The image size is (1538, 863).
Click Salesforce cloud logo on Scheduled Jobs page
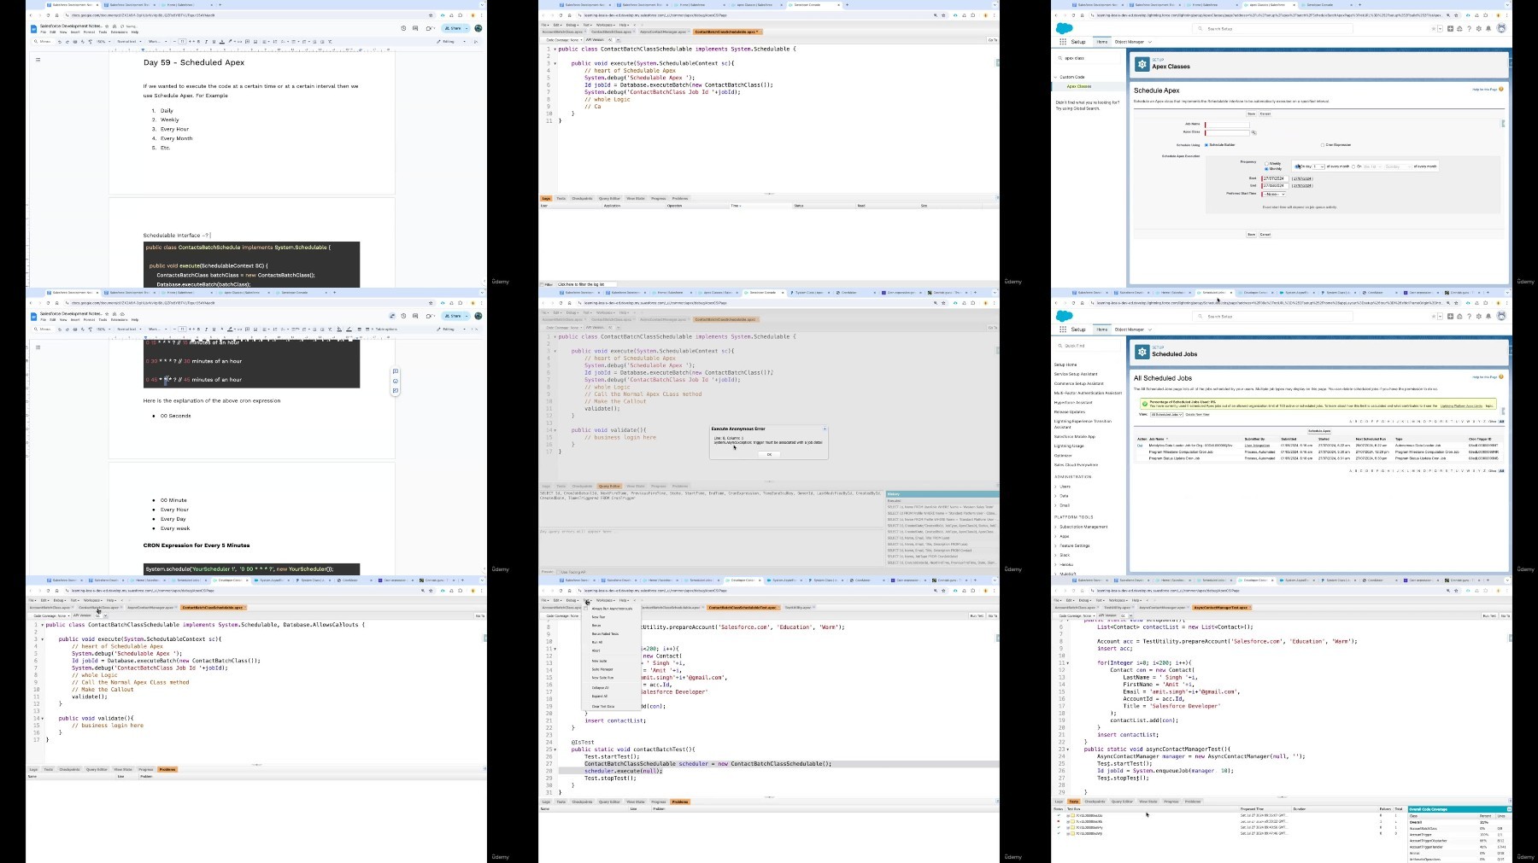(x=1065, y=316)
